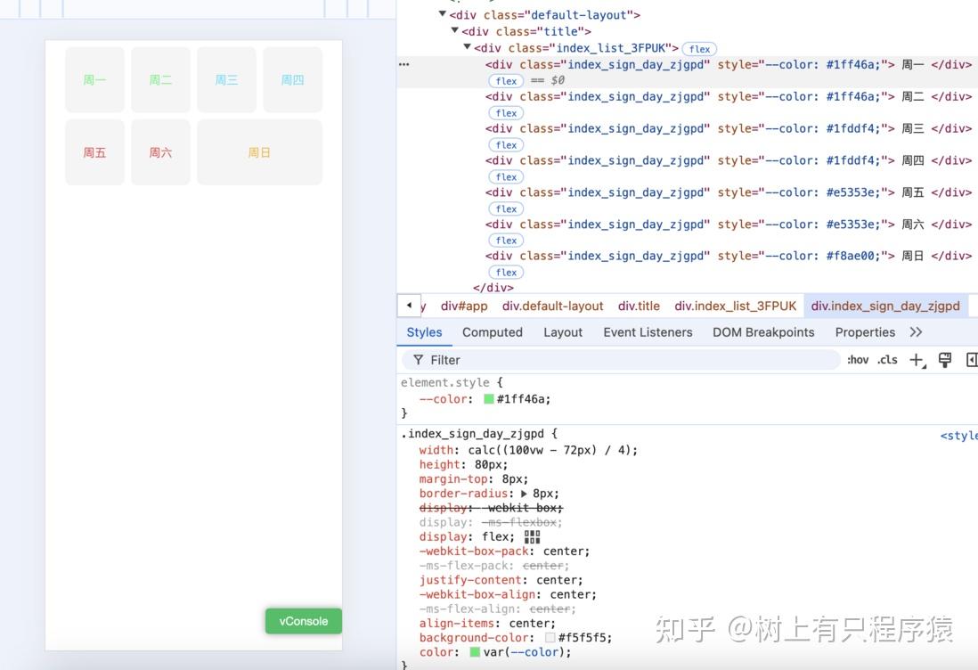The image size is (978, 670).
Task: Toggle the flex badge on the 周日 div
Action: click(505, 272)
